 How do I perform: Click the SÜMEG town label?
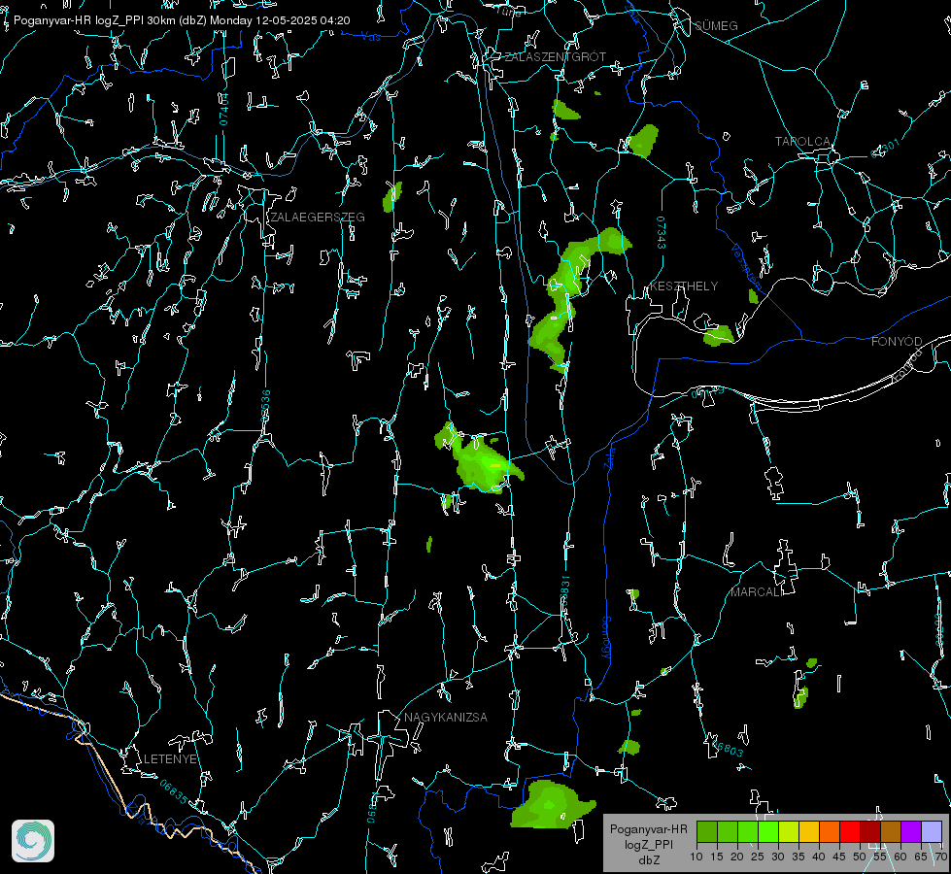716,25
